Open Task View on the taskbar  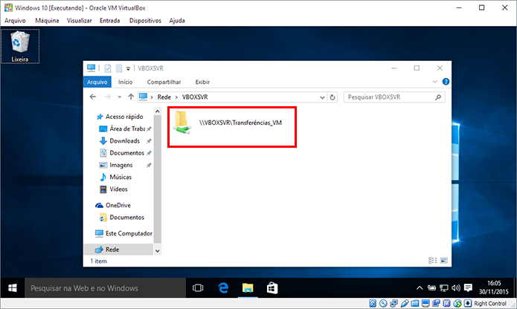(x=198, y=288)
